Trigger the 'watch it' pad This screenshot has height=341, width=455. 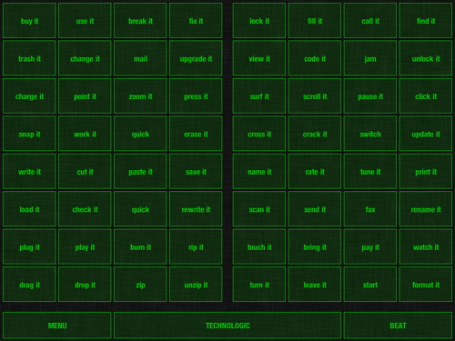click(426, 247)
